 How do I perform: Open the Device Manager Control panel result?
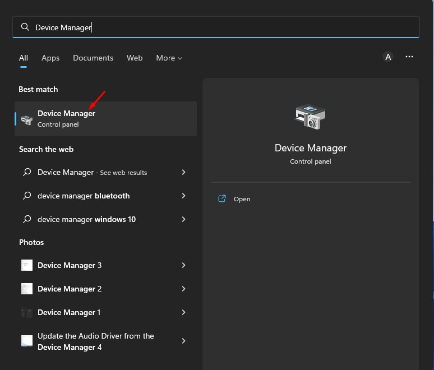(x=105, y=119)
